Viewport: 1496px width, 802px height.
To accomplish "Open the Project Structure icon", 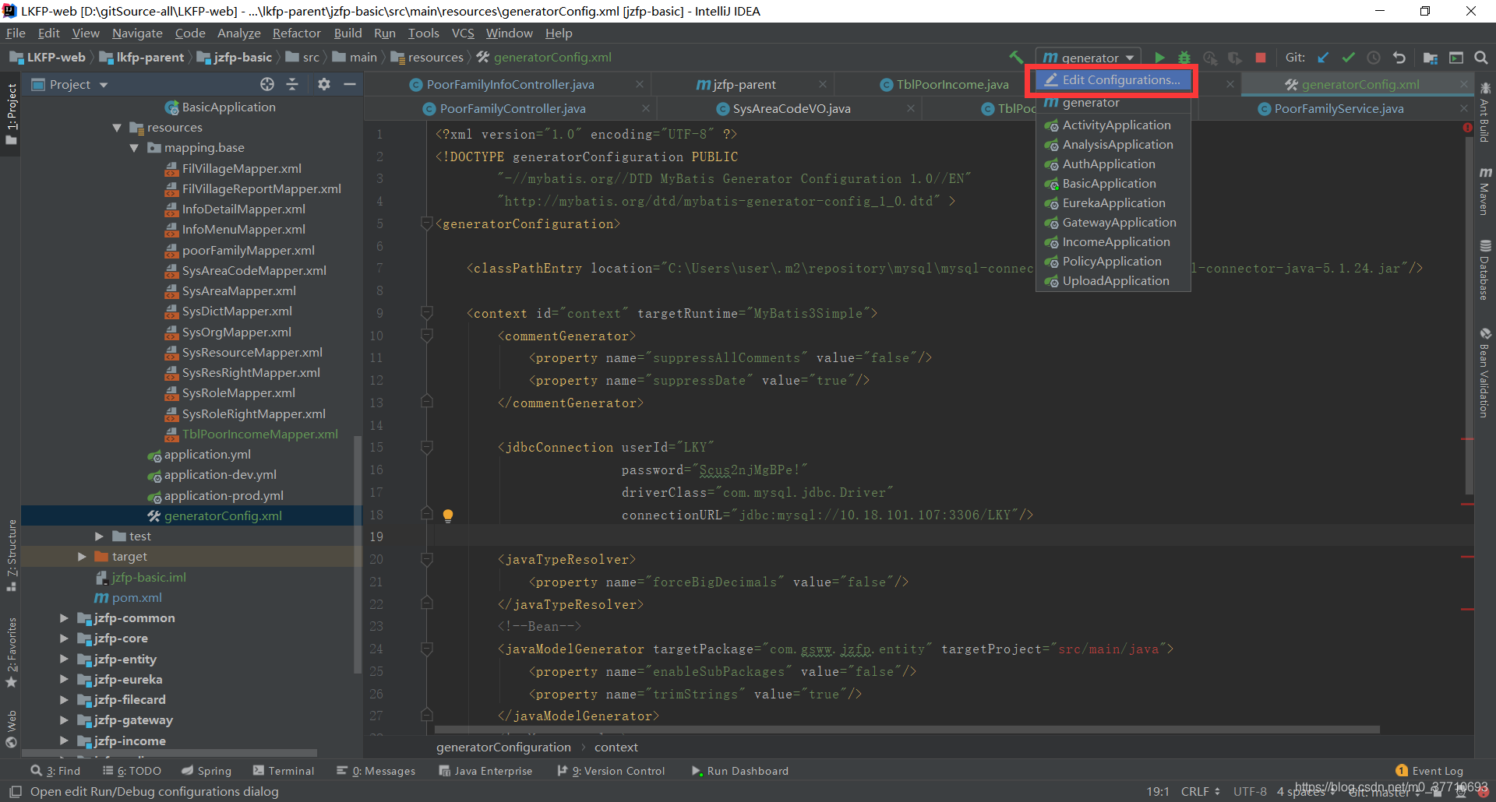I will (1431, 58).
